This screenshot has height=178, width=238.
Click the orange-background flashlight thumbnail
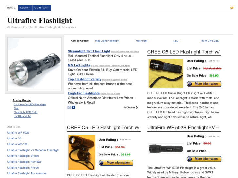pyautogui.click(x=82, y=152)
